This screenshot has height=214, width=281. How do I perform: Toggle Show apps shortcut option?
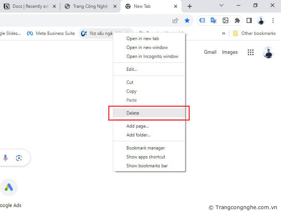pyautogui.click(x=146, y=157)
